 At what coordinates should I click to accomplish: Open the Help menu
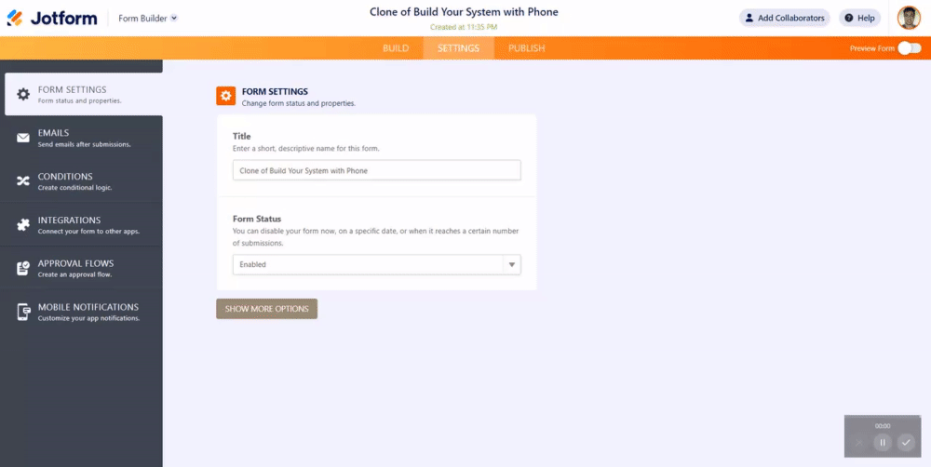[859, 18]
